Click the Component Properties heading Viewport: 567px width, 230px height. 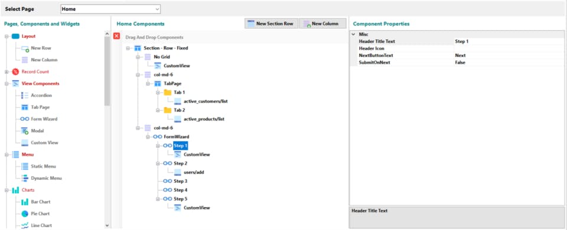381,24
